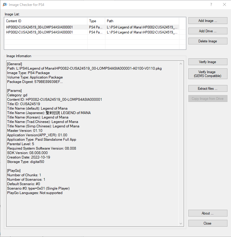The width and height of the screenshot is (231, 237).
Task: Open the About dialog
Action: (x=208, y=213)
